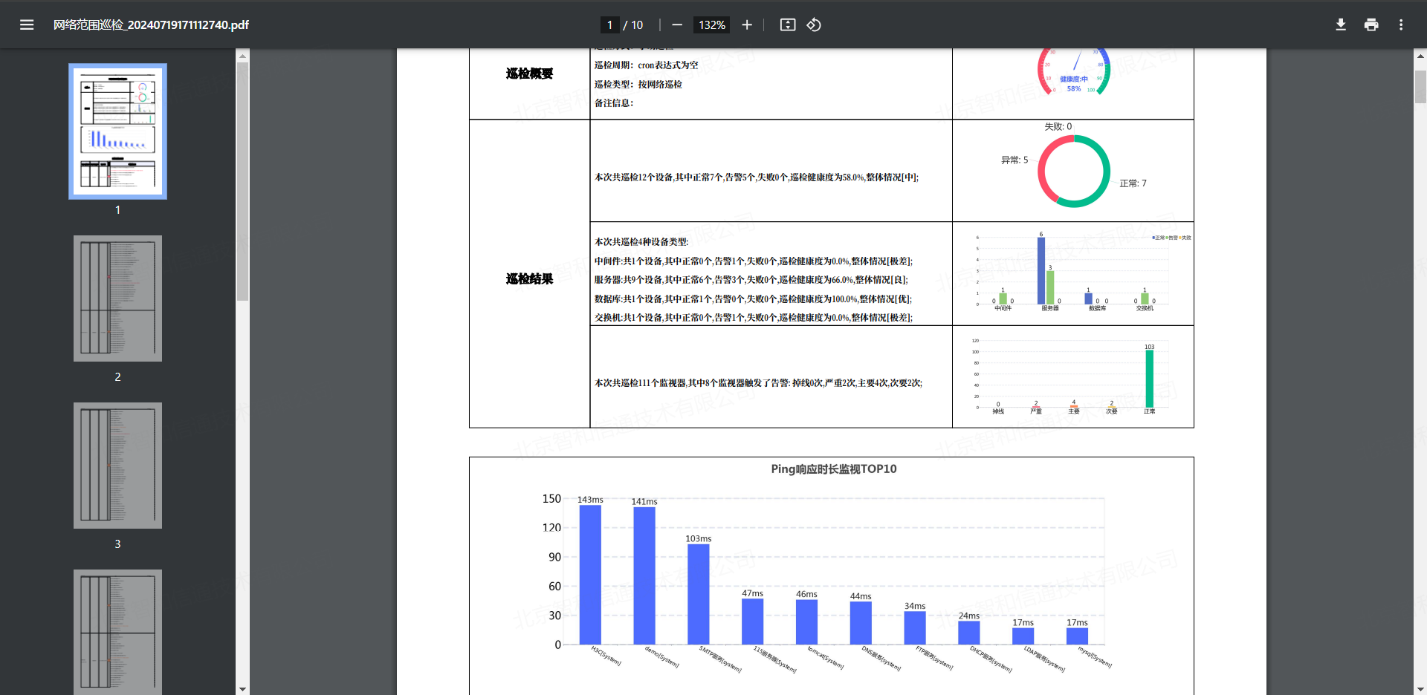Click the 巡检周期 cron表达式为空 line

[647, 65]
